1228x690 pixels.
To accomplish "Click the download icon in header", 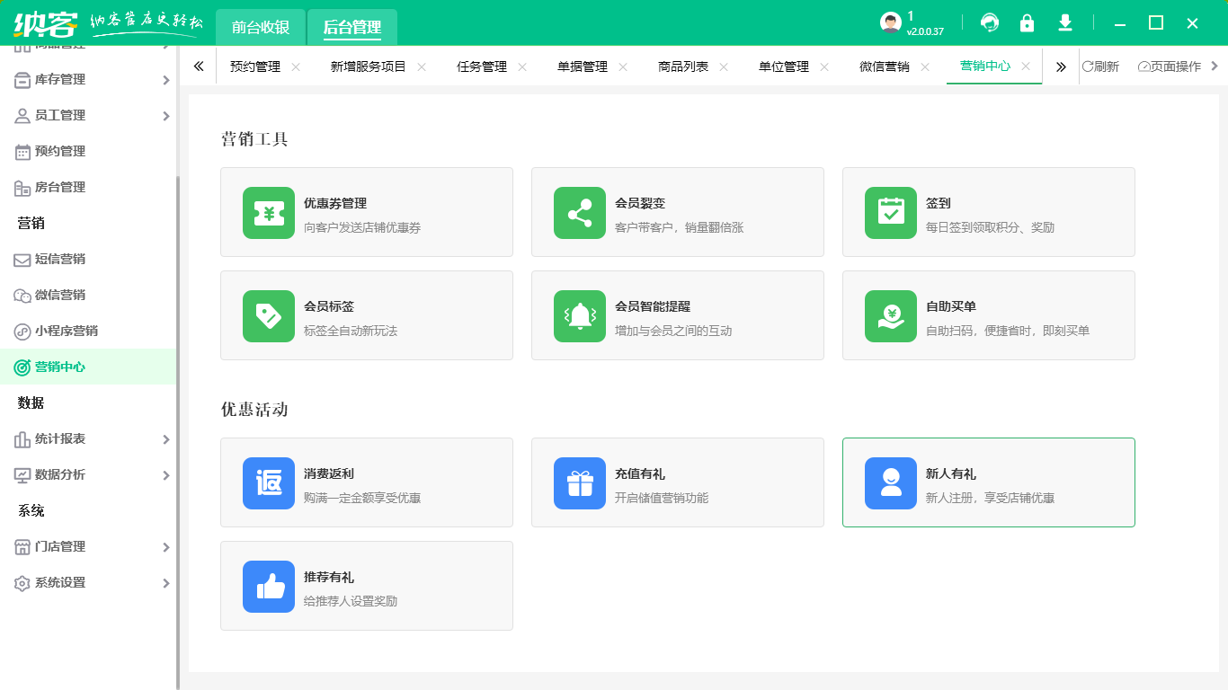I will pos(1065,23).
